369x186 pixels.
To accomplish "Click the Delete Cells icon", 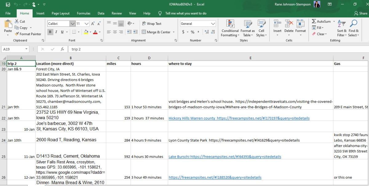I will [x=289, y=24].
